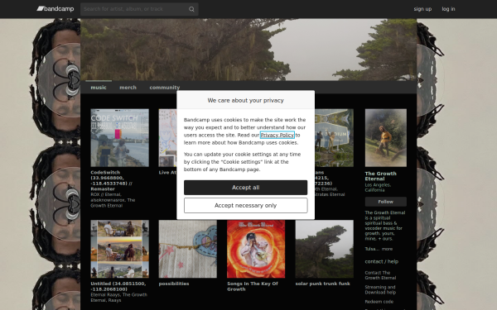Click The Growth Eternal artist name heading

381,176
